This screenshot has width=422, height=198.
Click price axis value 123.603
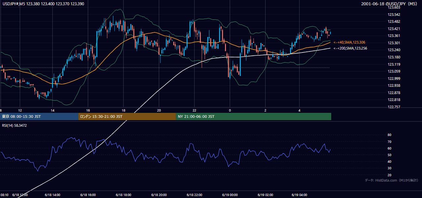pos(394,8)
